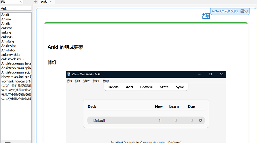Select lowercase ankistrodesmus in the word list
Screen dimensions: 257x143
(12, 59)
